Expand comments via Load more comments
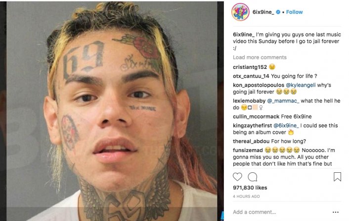This screenshot has width=349, height=221. (x=260, y=57)
